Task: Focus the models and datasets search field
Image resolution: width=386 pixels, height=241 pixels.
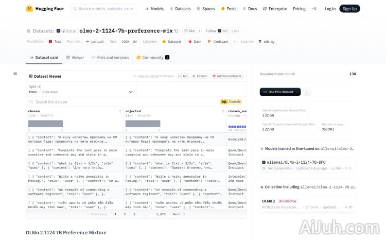Action: pos(103,9)
